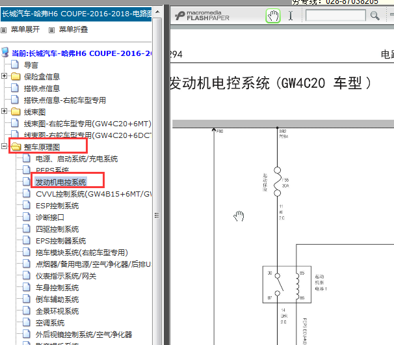Expand the 线束图 folder
Image resolution: width=394 pixels, height=345 pixels.
point(4,111)
